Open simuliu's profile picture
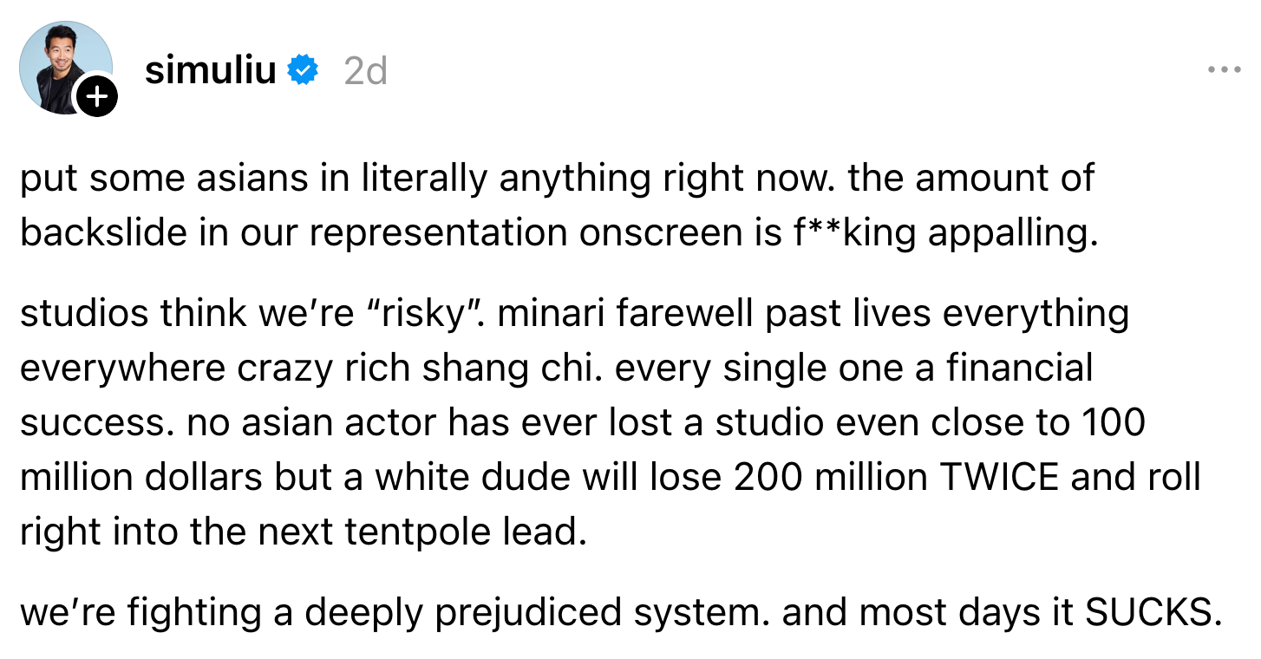The image size is (1261, 659). click(x=64, y=67)
